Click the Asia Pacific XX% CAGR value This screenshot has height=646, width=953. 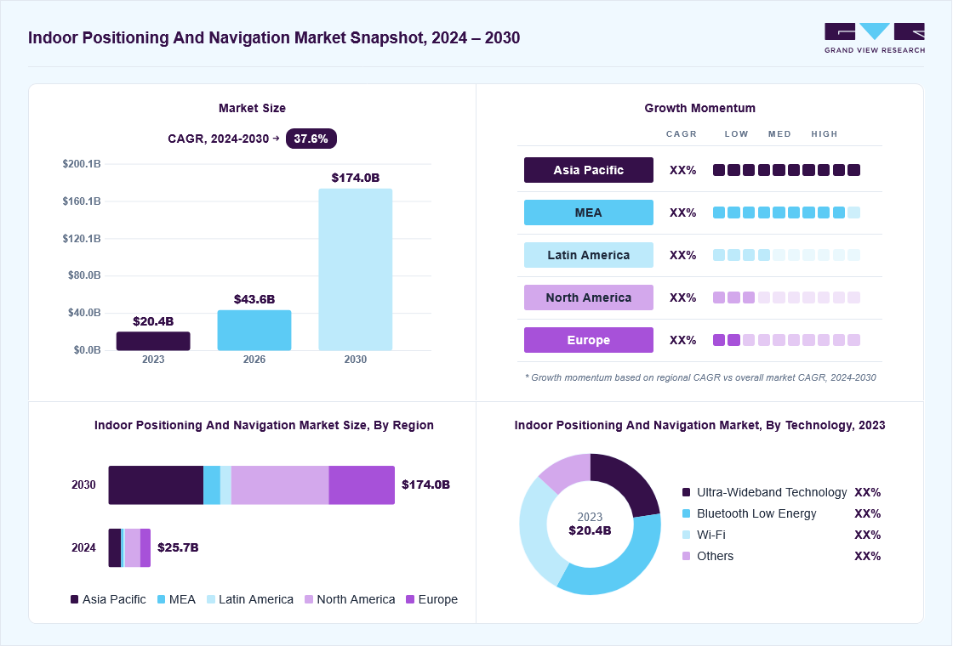(x=682, y=170)
